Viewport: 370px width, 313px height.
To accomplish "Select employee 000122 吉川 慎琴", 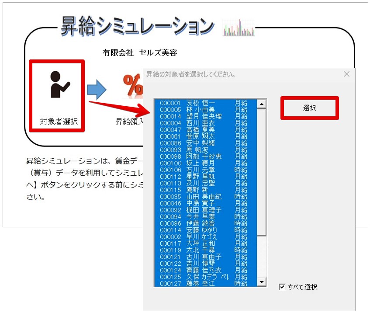I will click(x=205, y=264).
